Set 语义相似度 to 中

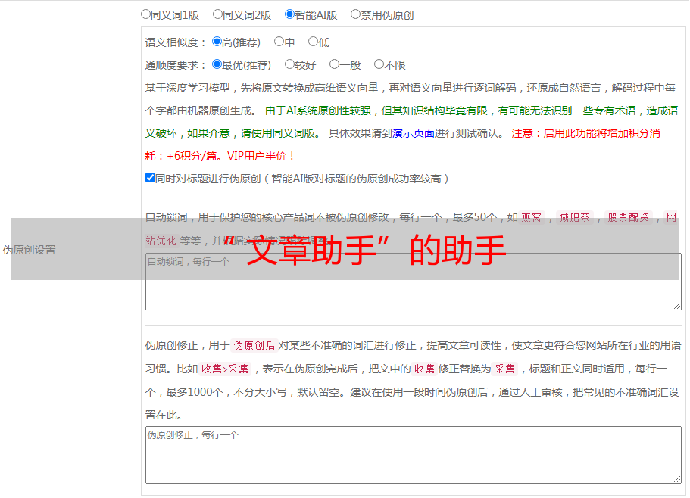point(279,42)
